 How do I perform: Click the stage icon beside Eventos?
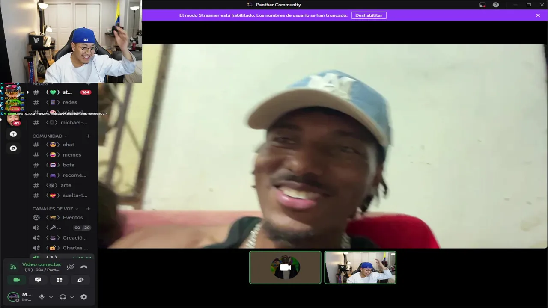point(36,217)
